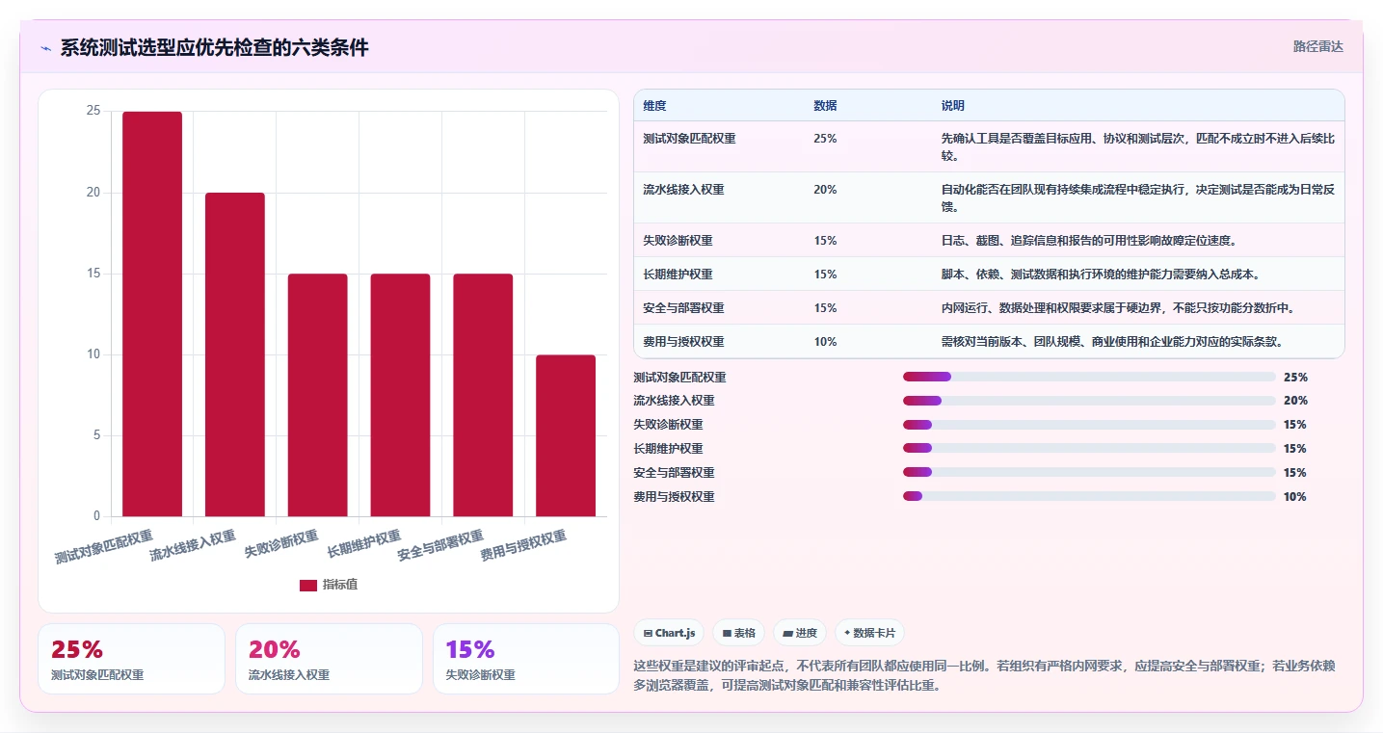Select the 测试对象匹配权重 cell in the table

689,139
